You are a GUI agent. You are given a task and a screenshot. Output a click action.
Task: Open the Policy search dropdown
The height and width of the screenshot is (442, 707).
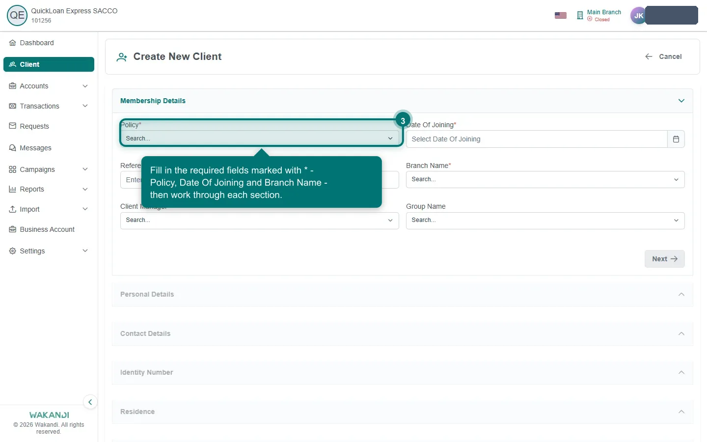tap(260, 138)
